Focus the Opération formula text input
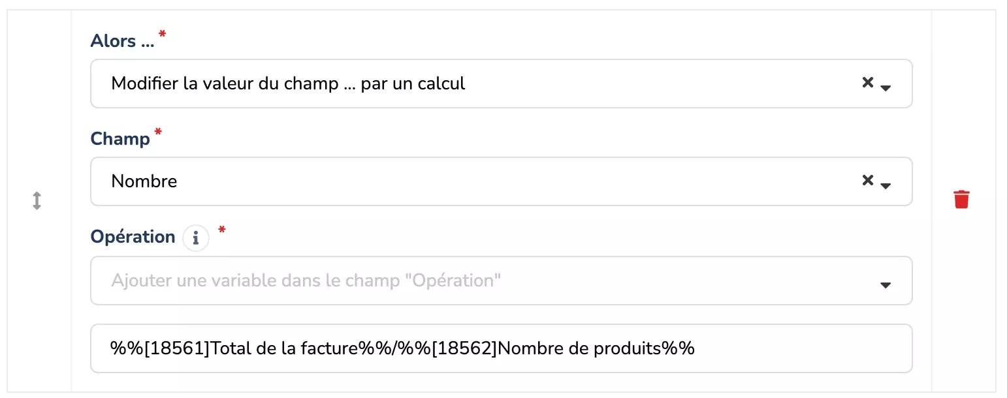1007x398 pixels. click(x=784, y=348)
